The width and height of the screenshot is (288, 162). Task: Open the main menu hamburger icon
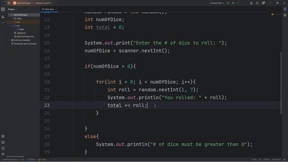coord(9,3)
